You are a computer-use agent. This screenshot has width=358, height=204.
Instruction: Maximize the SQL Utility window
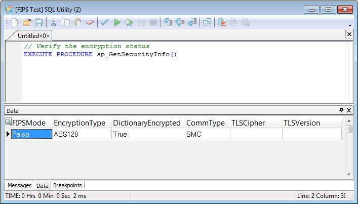[328, 10]
